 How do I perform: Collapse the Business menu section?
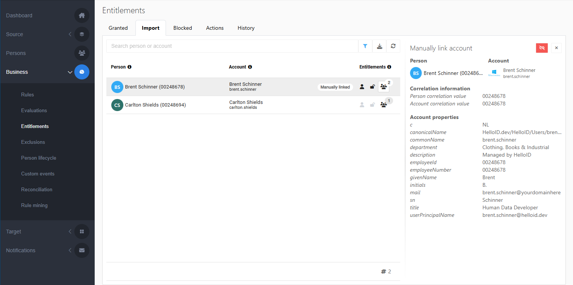[70, 72]
